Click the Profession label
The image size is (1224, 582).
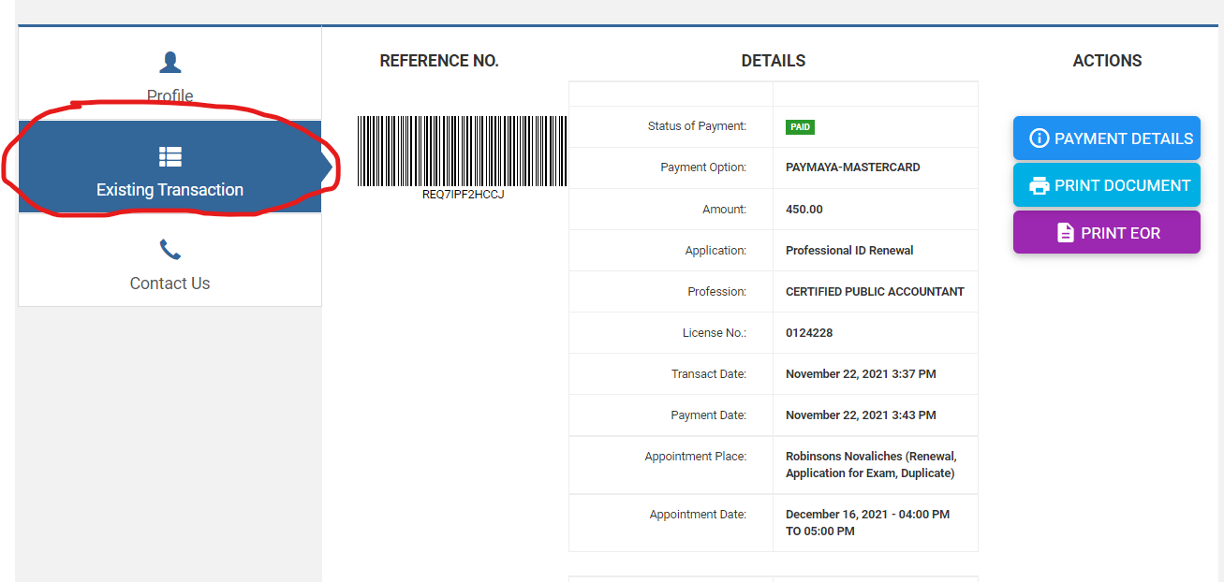[x=717, y=292]
